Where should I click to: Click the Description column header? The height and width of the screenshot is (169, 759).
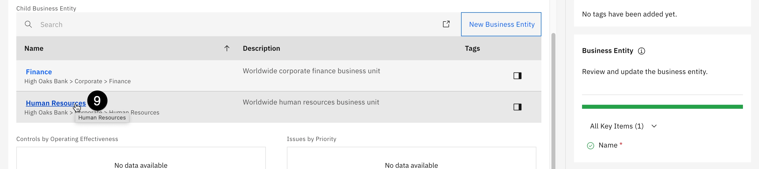pyautogui.click(x=261, y=48)
